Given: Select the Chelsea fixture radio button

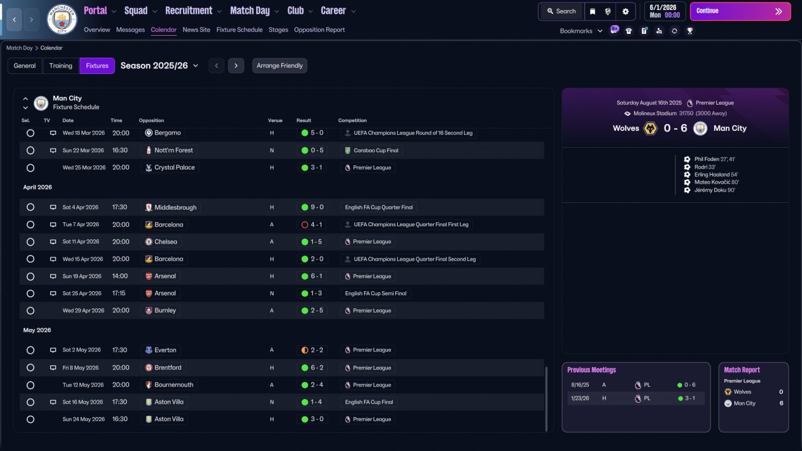Looking at the screenshot, I should [30, 242].
